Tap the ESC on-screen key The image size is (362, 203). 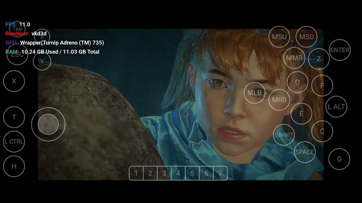(x=17, y=54)
